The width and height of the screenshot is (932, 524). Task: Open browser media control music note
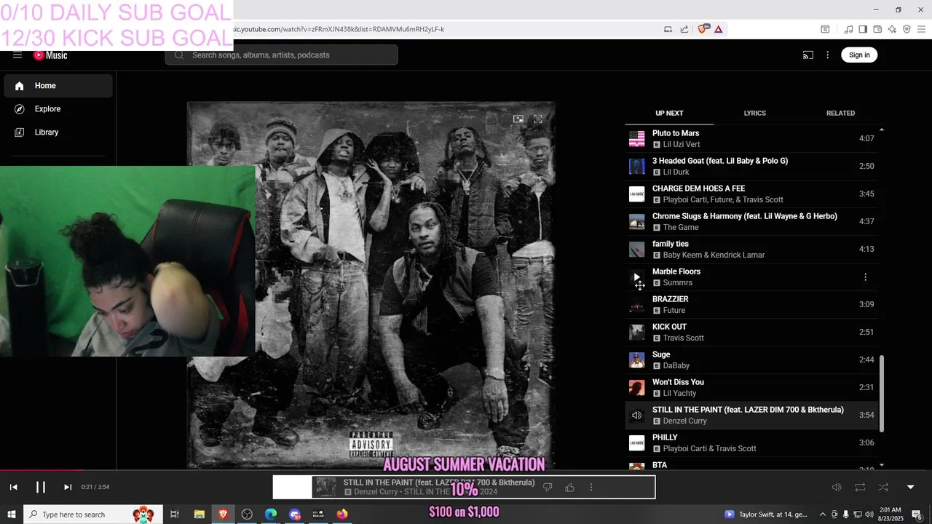tap(848, 29)
